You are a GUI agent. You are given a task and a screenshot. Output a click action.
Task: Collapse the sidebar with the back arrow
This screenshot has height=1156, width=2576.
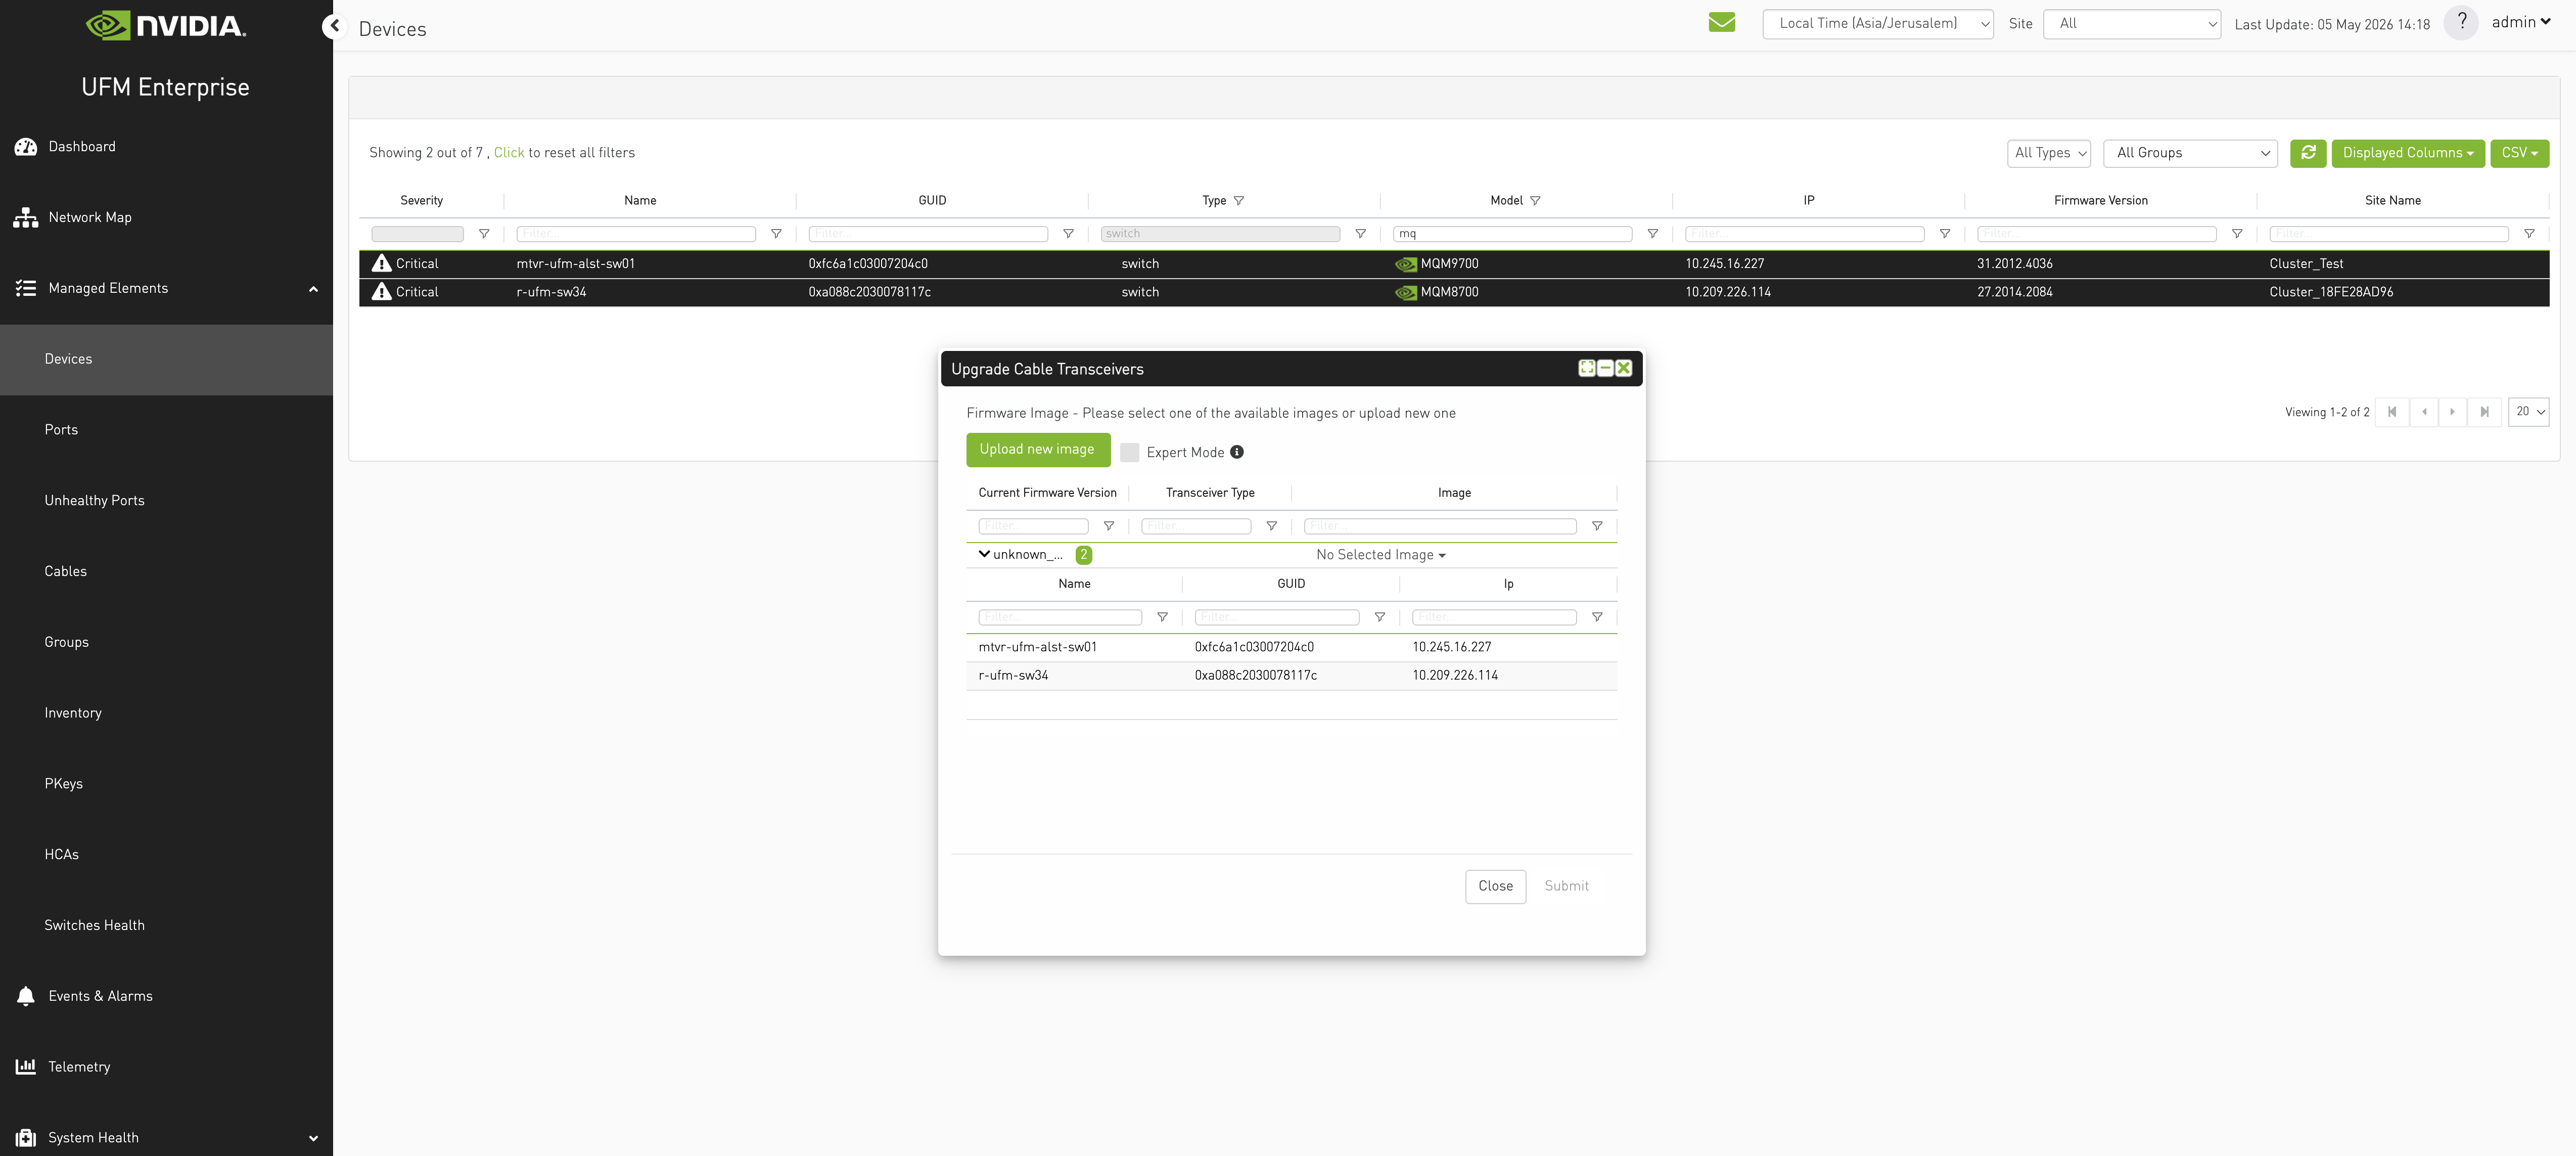pyautogui.click(x=334, y=26)
